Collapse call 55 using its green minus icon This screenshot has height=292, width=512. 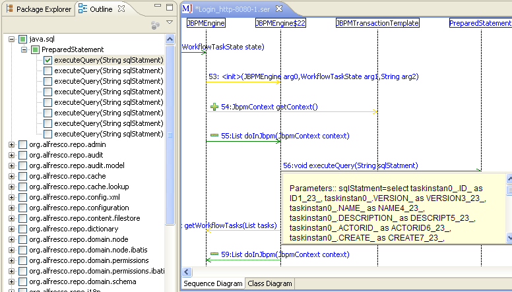(x=214, y=136)
